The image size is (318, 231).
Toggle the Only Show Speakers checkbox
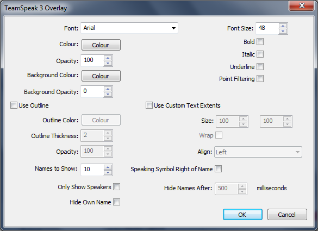[x=117, y=187]
